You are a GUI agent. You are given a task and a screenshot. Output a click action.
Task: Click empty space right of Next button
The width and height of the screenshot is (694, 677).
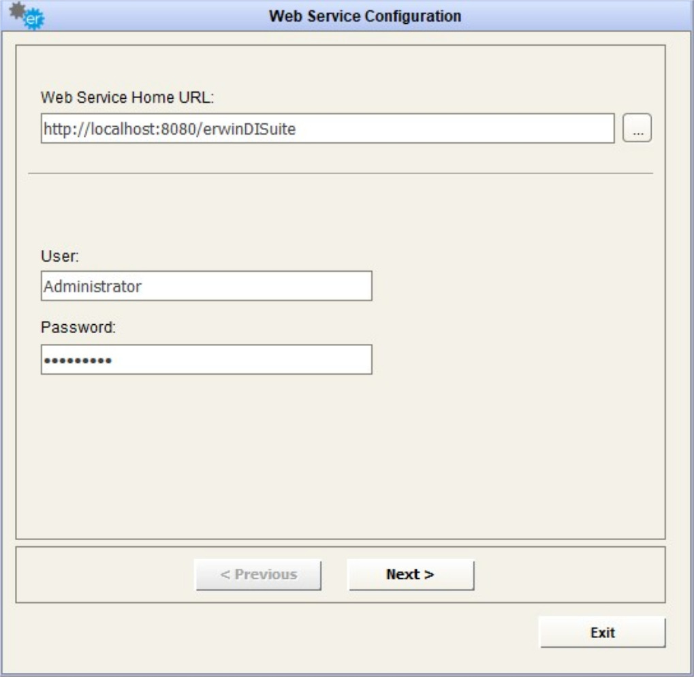565,574
